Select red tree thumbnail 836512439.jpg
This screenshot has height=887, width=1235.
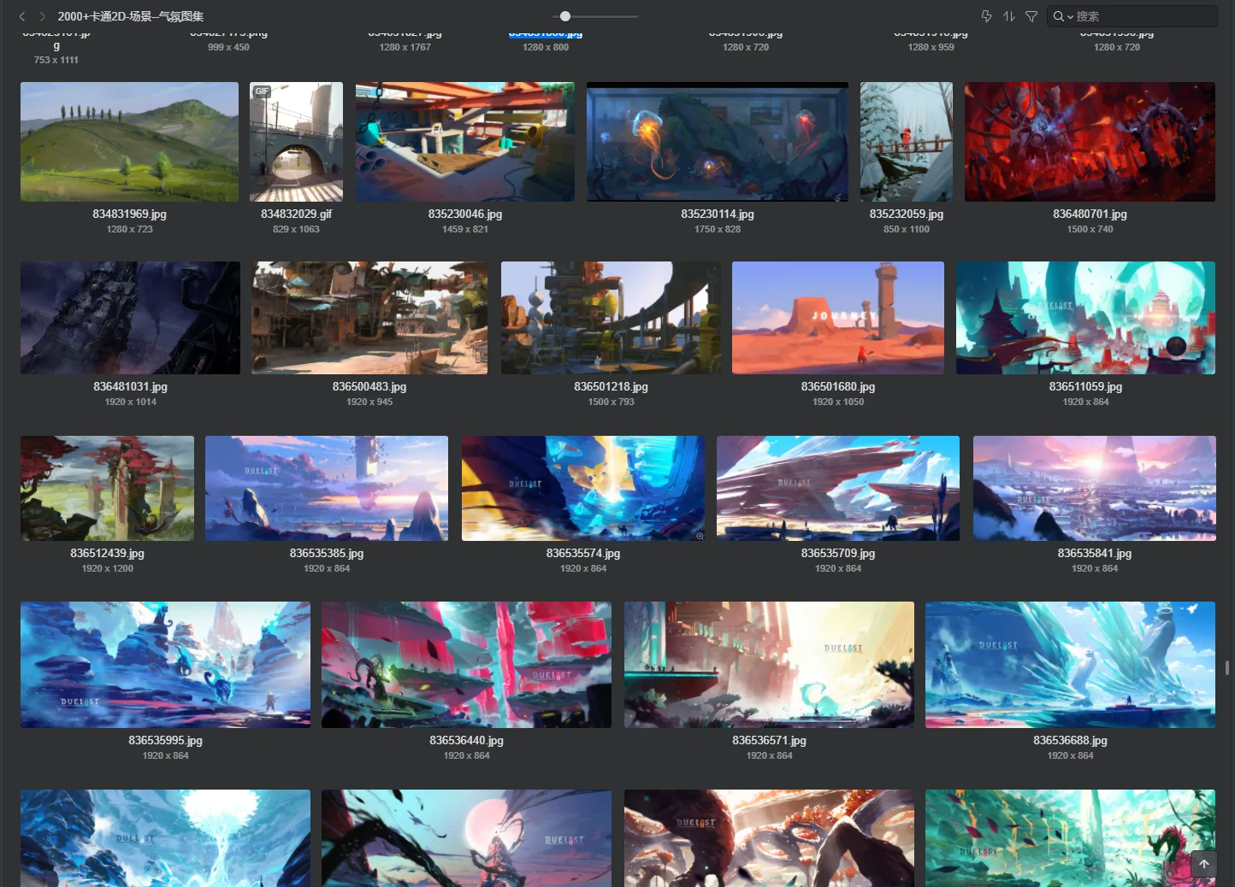[x=107, y=488]
